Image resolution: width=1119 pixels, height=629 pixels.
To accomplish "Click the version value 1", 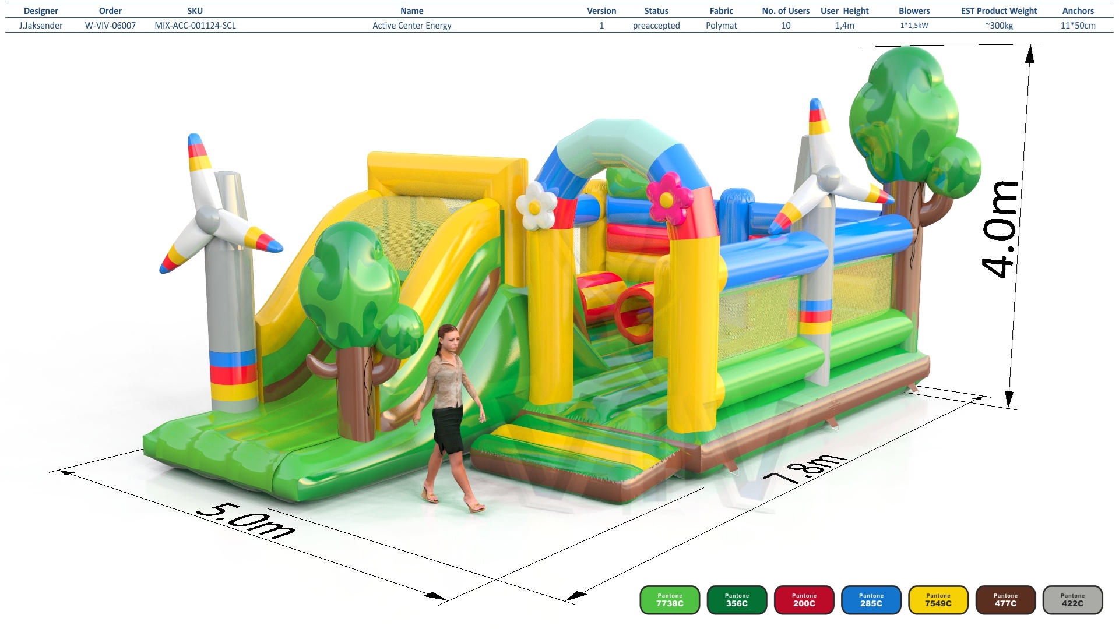I will [x=601, y=26].
